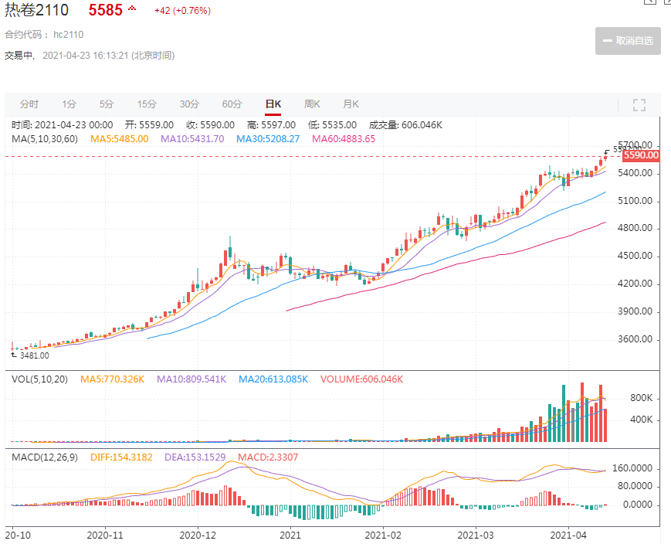The width and height of the screenshot is (671, 544).
Task: Click the volume MA5:770.326K label
Action: click(x=113, y=379)
